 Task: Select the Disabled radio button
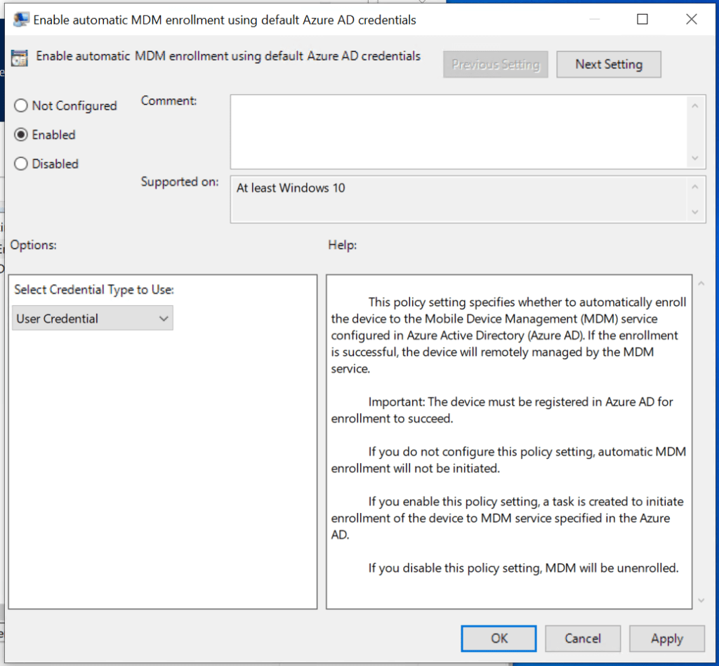[21, 164]
